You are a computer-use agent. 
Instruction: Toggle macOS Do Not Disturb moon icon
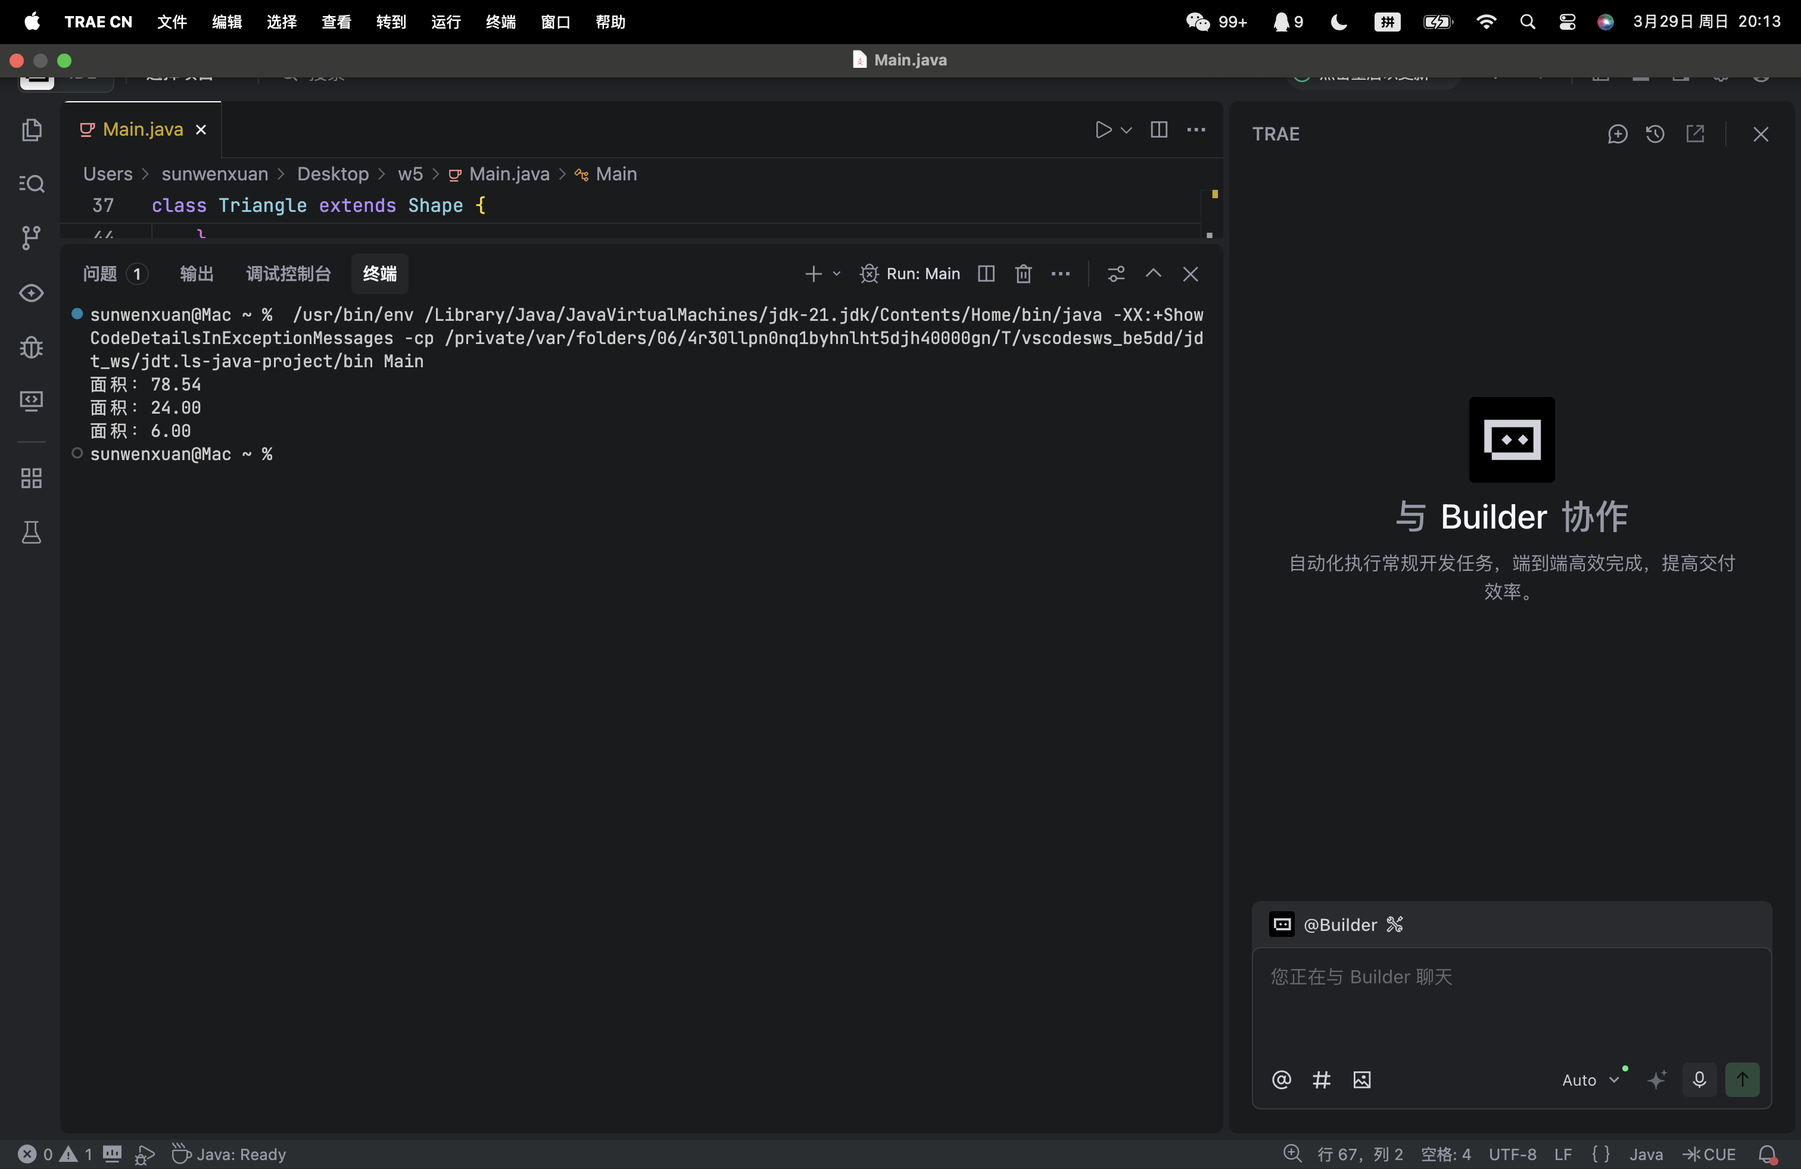point(1339,22)
